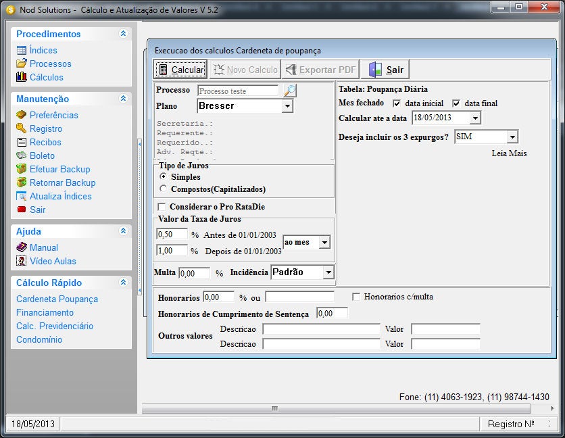
Task: Click the Honorarios percent field
Action: tap(219, 297)
